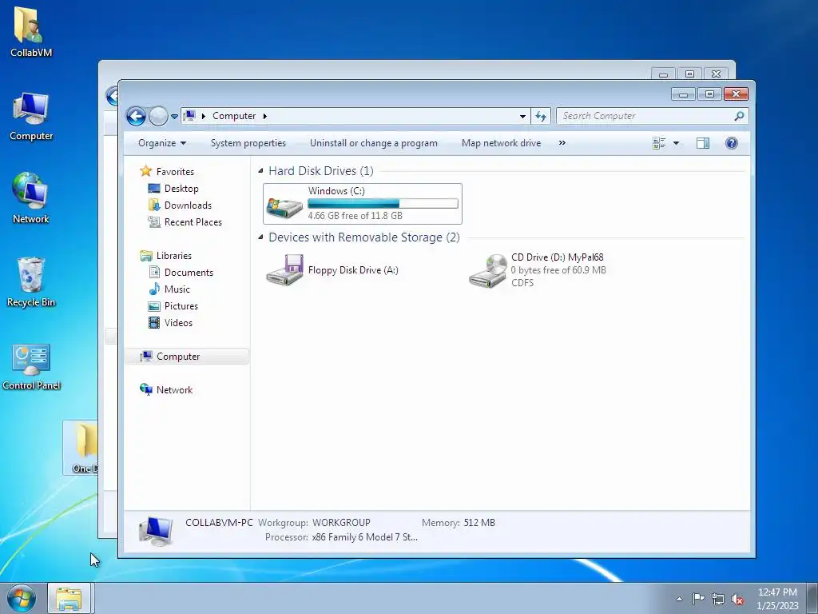Open the CollabVM desktop folder icon
This screenshot has height=614, width=818.
pyautogui.click(x=31, y=31)
